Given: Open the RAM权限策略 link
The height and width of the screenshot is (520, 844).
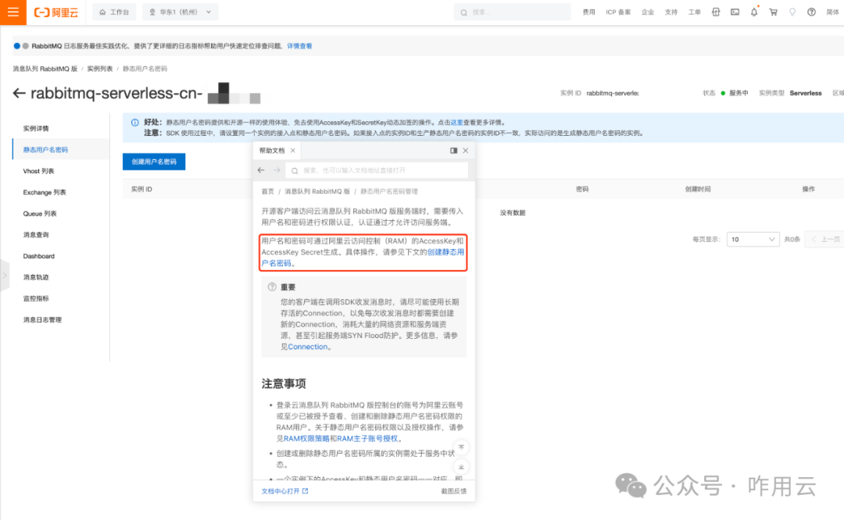Looking at the screenshot, I should tap(306, 438).
